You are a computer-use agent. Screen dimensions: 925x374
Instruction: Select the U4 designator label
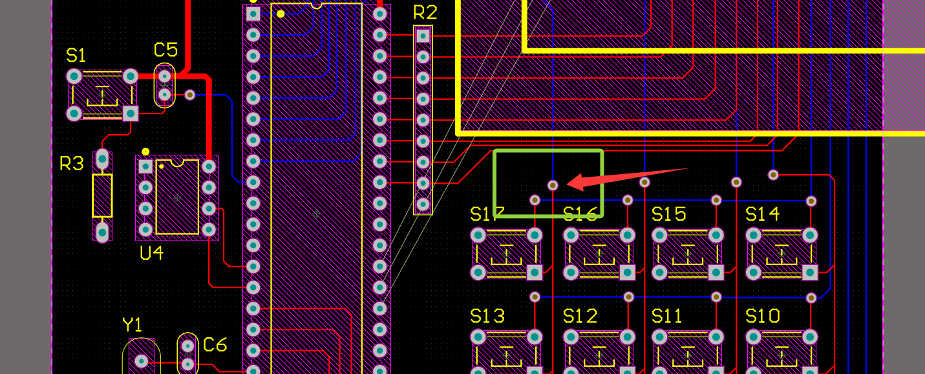(x=152, y=253)
